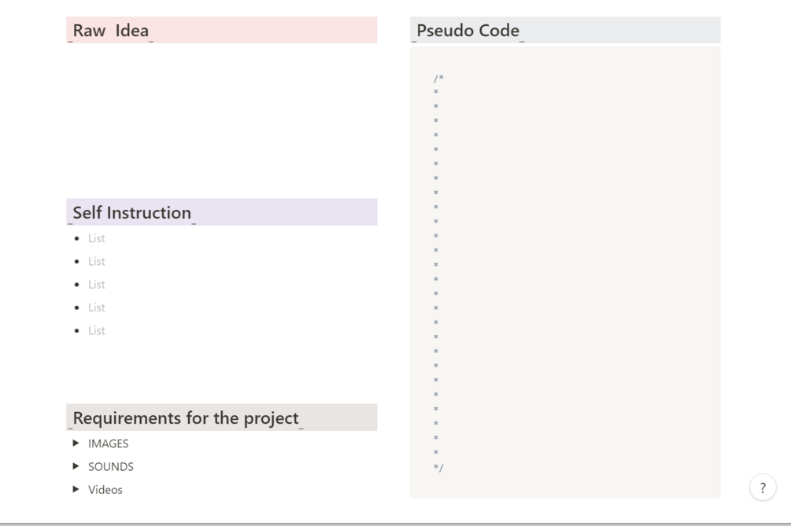The height and width of the screenshot is (526, 791).
Task: Expand the IMAGES toggle arrow
Action: tap(76, 443)
